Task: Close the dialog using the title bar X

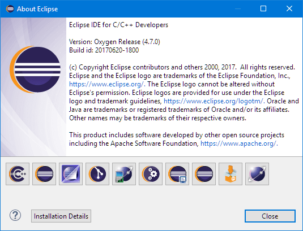Action: pyautogui.click(x=289, y=8)
